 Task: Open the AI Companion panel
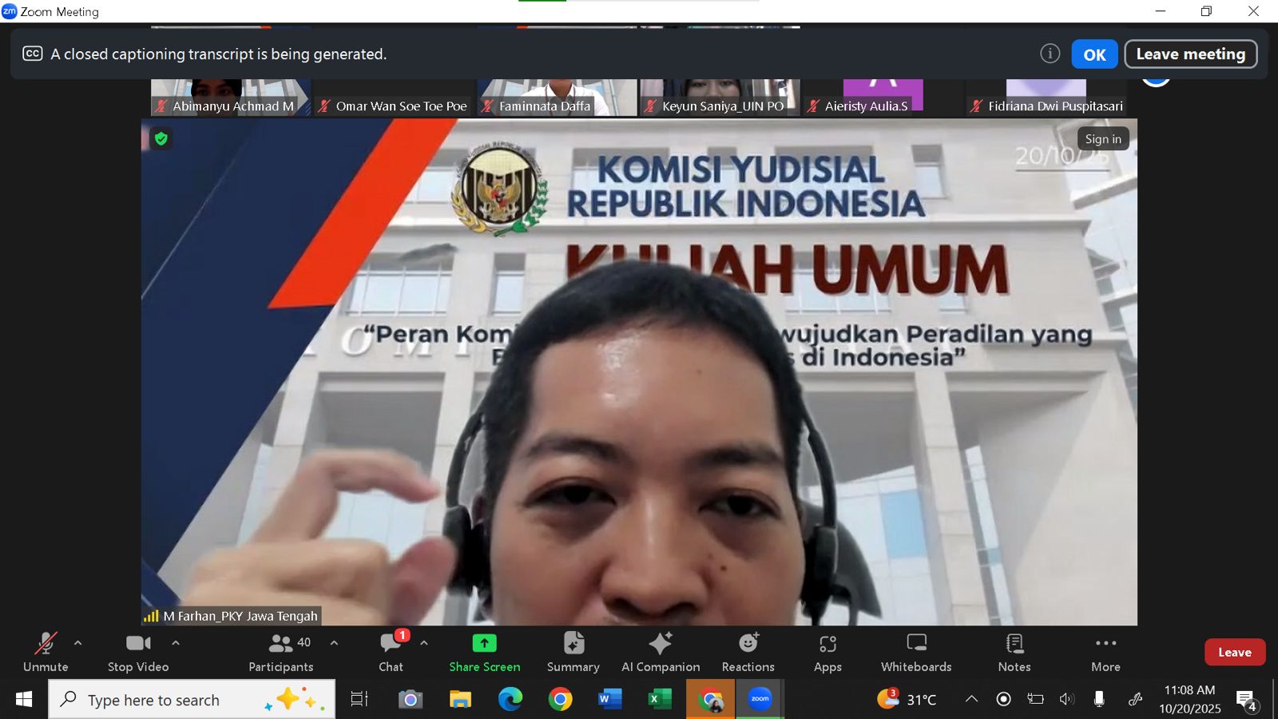pyautogui.click(x=661, y=652)
